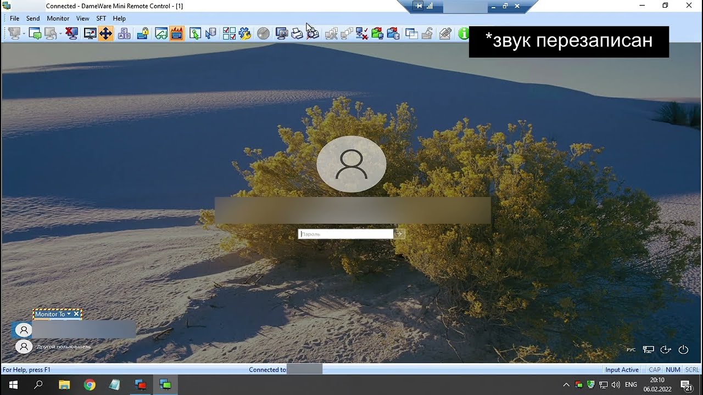Click the login screen network icon
The image size is (703, 395).
tap(649, 349)
